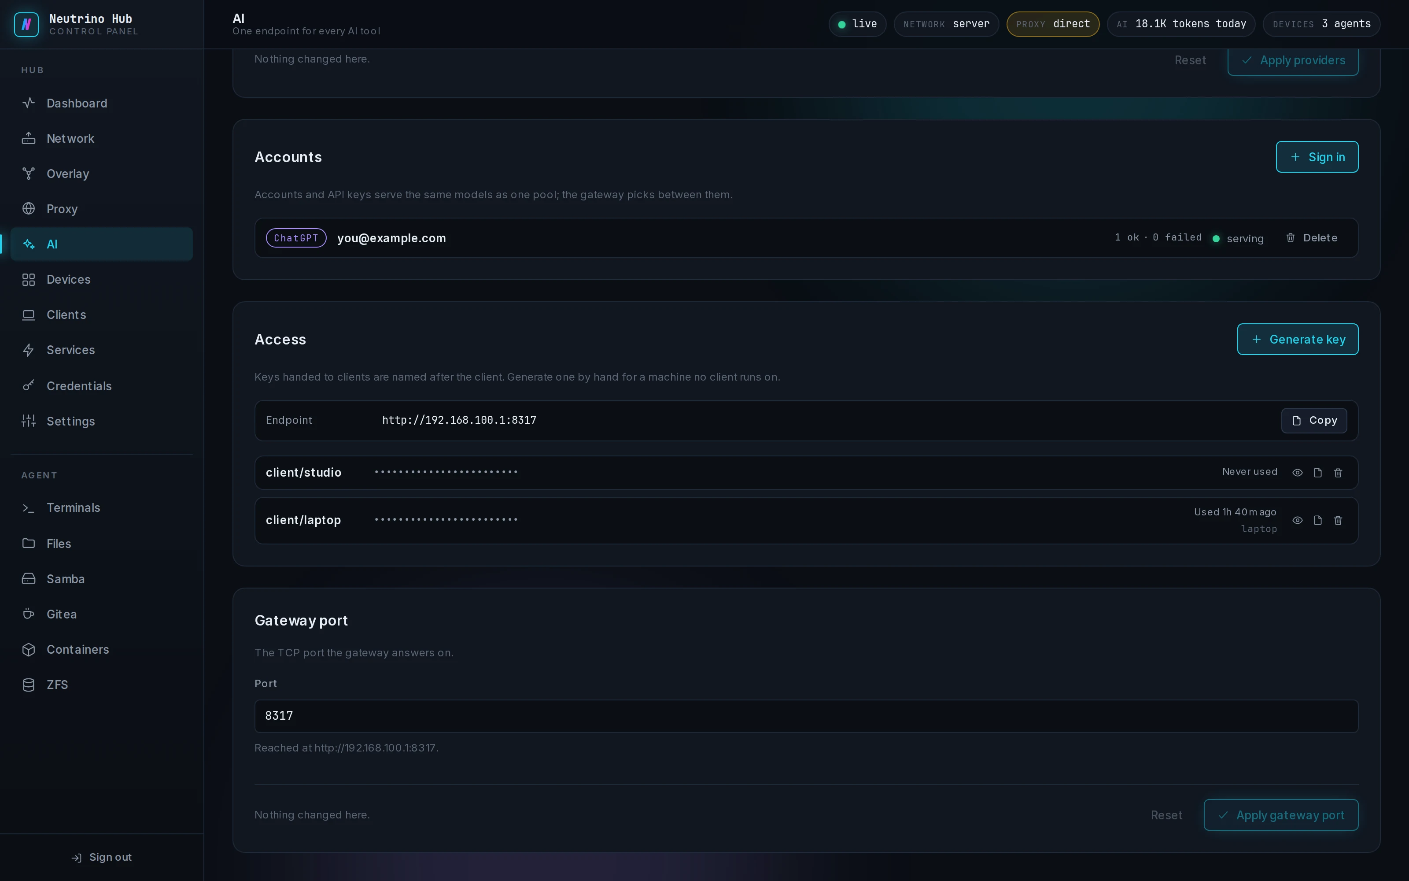The image size is (1409, 881).
Task: Click the Services lightning icon
Action: point(29,350)
